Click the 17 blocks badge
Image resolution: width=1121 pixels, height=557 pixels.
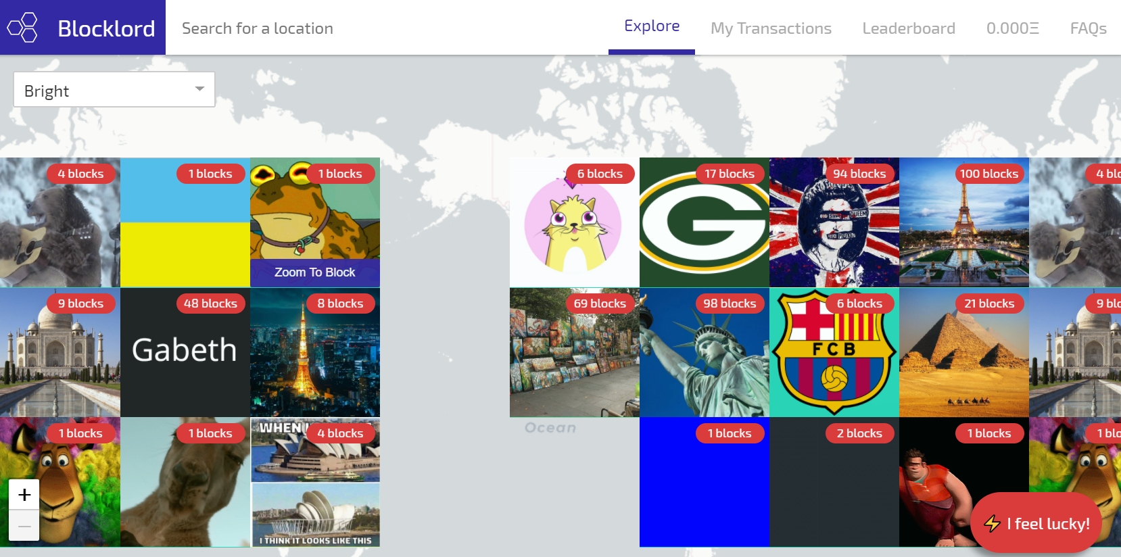[730, 174]
